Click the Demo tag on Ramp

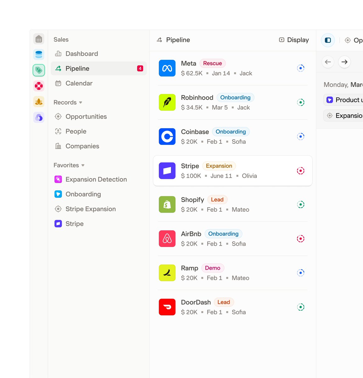pyautogui.click(x=213, y=268)
